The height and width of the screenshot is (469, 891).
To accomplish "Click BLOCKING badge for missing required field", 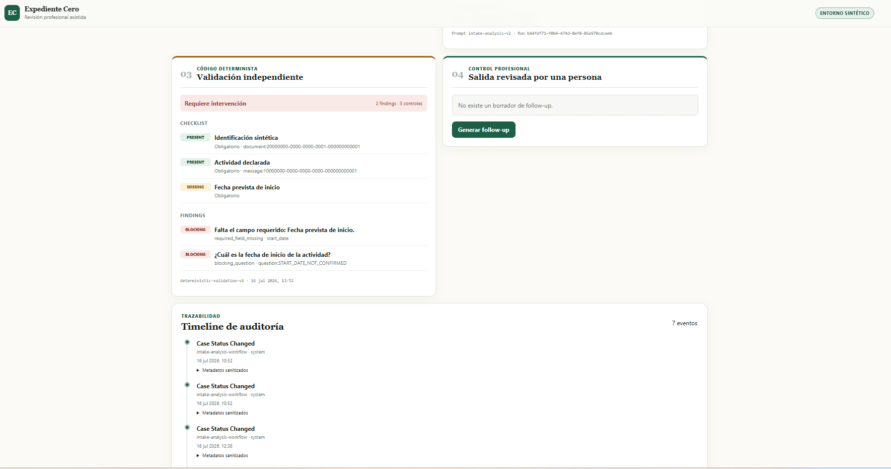I will coord(195,230).
